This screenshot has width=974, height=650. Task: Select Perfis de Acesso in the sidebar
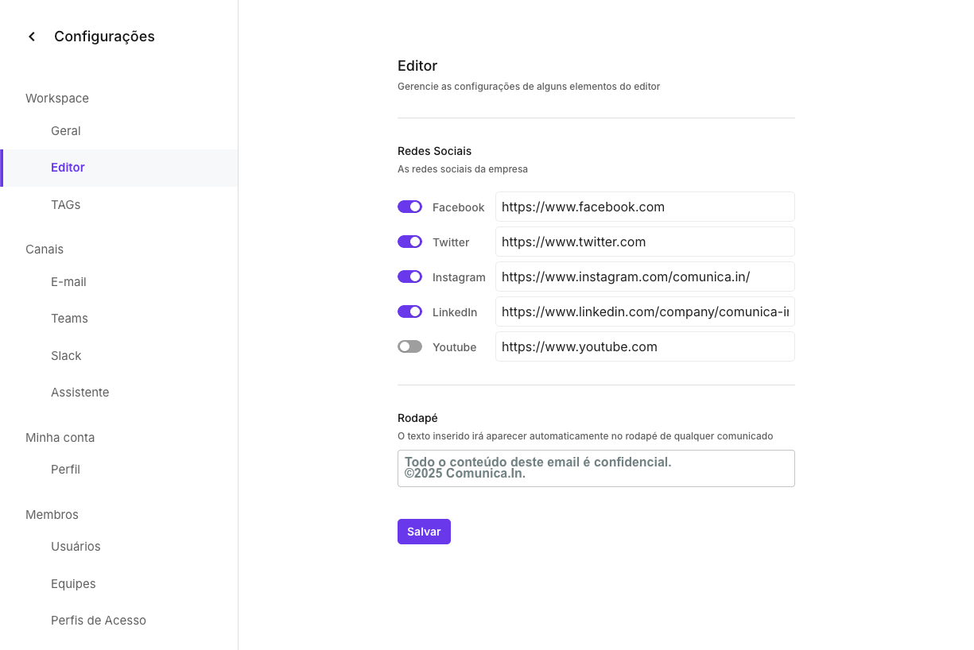(99, 620)
